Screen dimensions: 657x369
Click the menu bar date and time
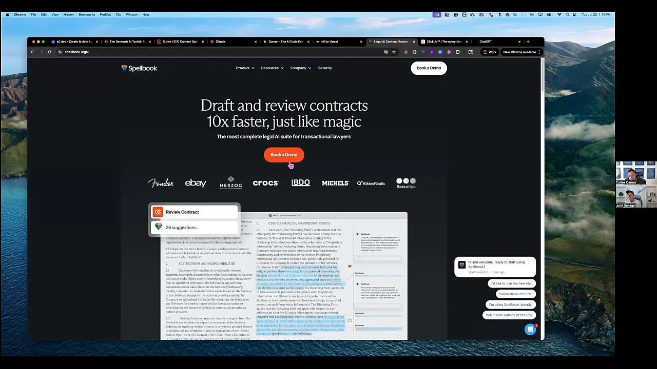(595, 15)
